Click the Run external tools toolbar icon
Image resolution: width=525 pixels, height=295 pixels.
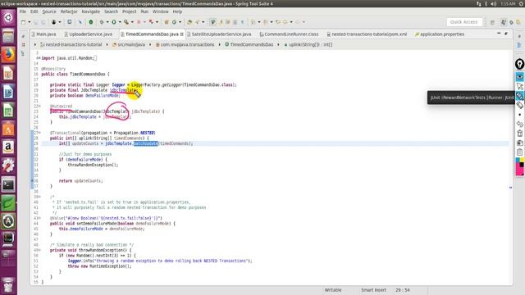click(x=126, y=22)
